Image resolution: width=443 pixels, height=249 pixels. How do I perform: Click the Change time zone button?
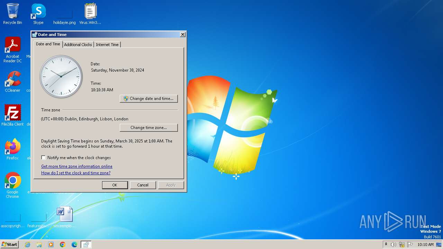coord(149,128)
